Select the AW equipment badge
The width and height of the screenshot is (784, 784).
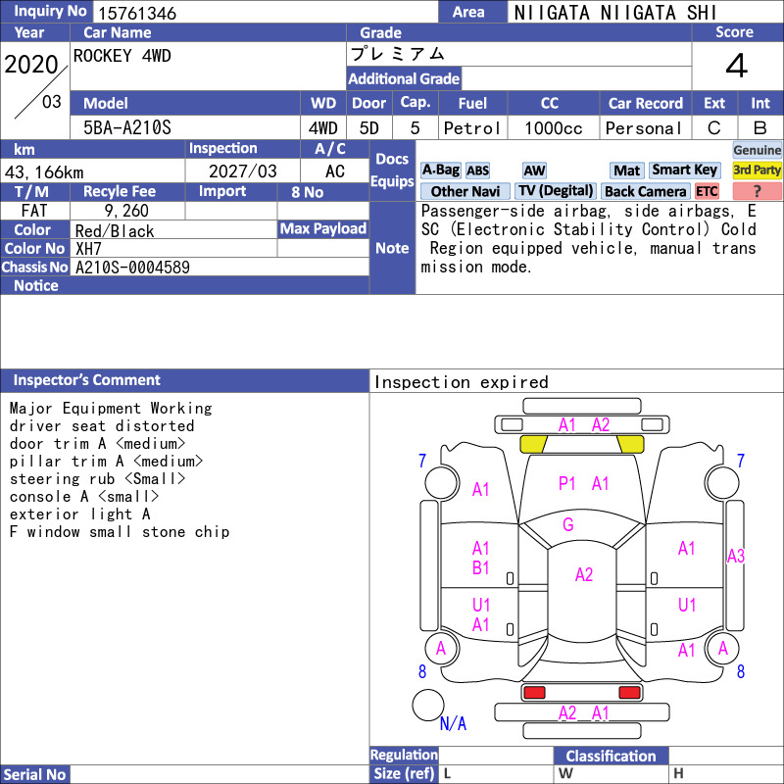tap(534, 171)
